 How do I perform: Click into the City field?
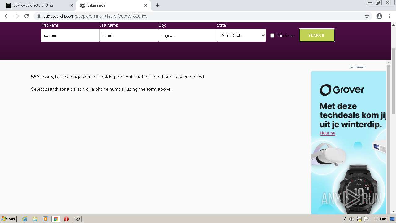point(187,35)
